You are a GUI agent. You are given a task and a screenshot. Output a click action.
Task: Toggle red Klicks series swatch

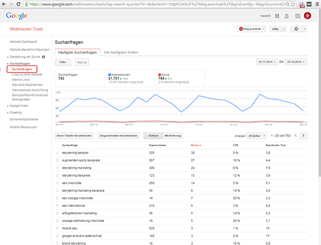pos(159,75)
